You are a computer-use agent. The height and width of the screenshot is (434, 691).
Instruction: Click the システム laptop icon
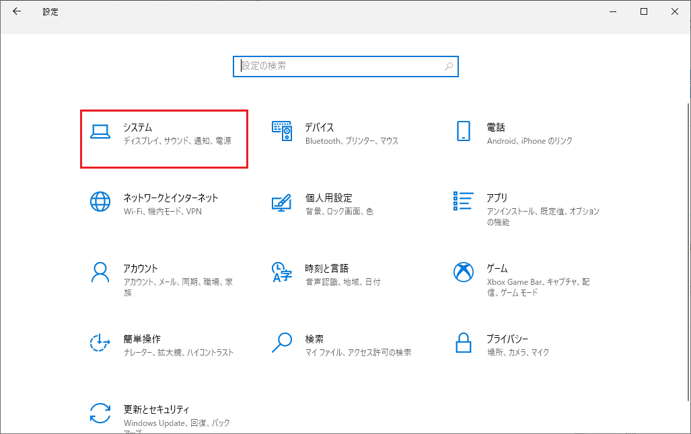[x=100, y=132]
